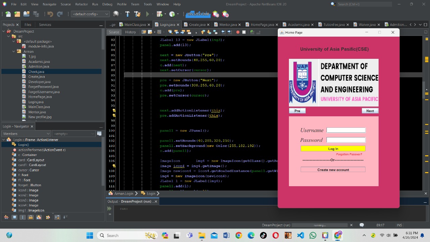Image resolution: width=430 pixels, height=242 pixels.
Task: Toggle Show Inherited Members in Navigator
Action: [6, 217]
